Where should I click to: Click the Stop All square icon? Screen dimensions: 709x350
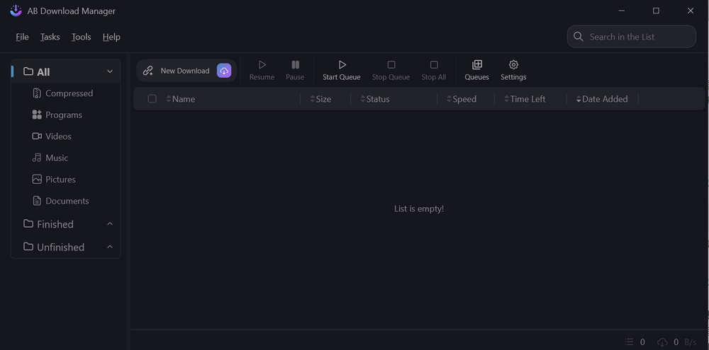click(x=434, y=65)
